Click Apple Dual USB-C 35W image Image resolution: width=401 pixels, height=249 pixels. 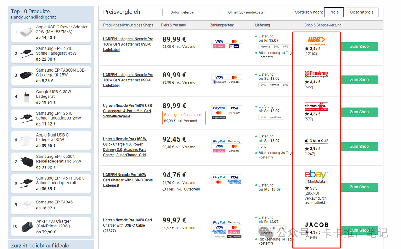pyautogui.click(x=26, y=140)
